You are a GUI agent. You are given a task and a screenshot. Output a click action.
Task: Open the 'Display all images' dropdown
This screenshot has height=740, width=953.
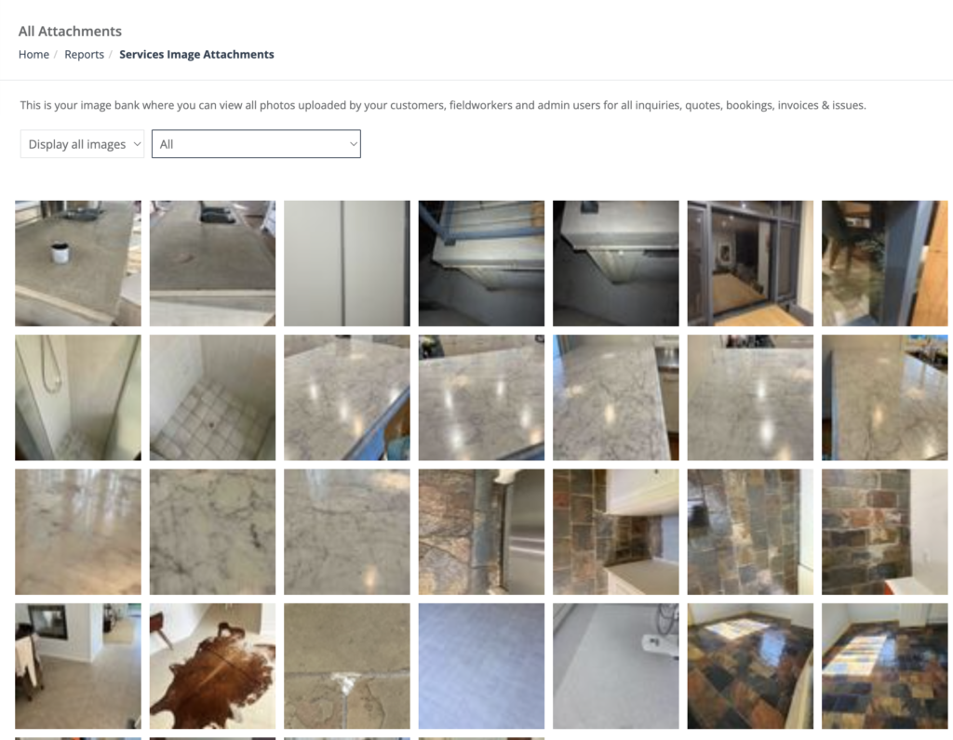(82, 144)
